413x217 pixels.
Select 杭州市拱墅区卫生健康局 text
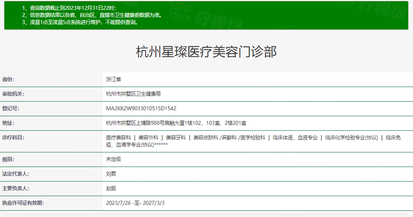(x=133, y=94)
